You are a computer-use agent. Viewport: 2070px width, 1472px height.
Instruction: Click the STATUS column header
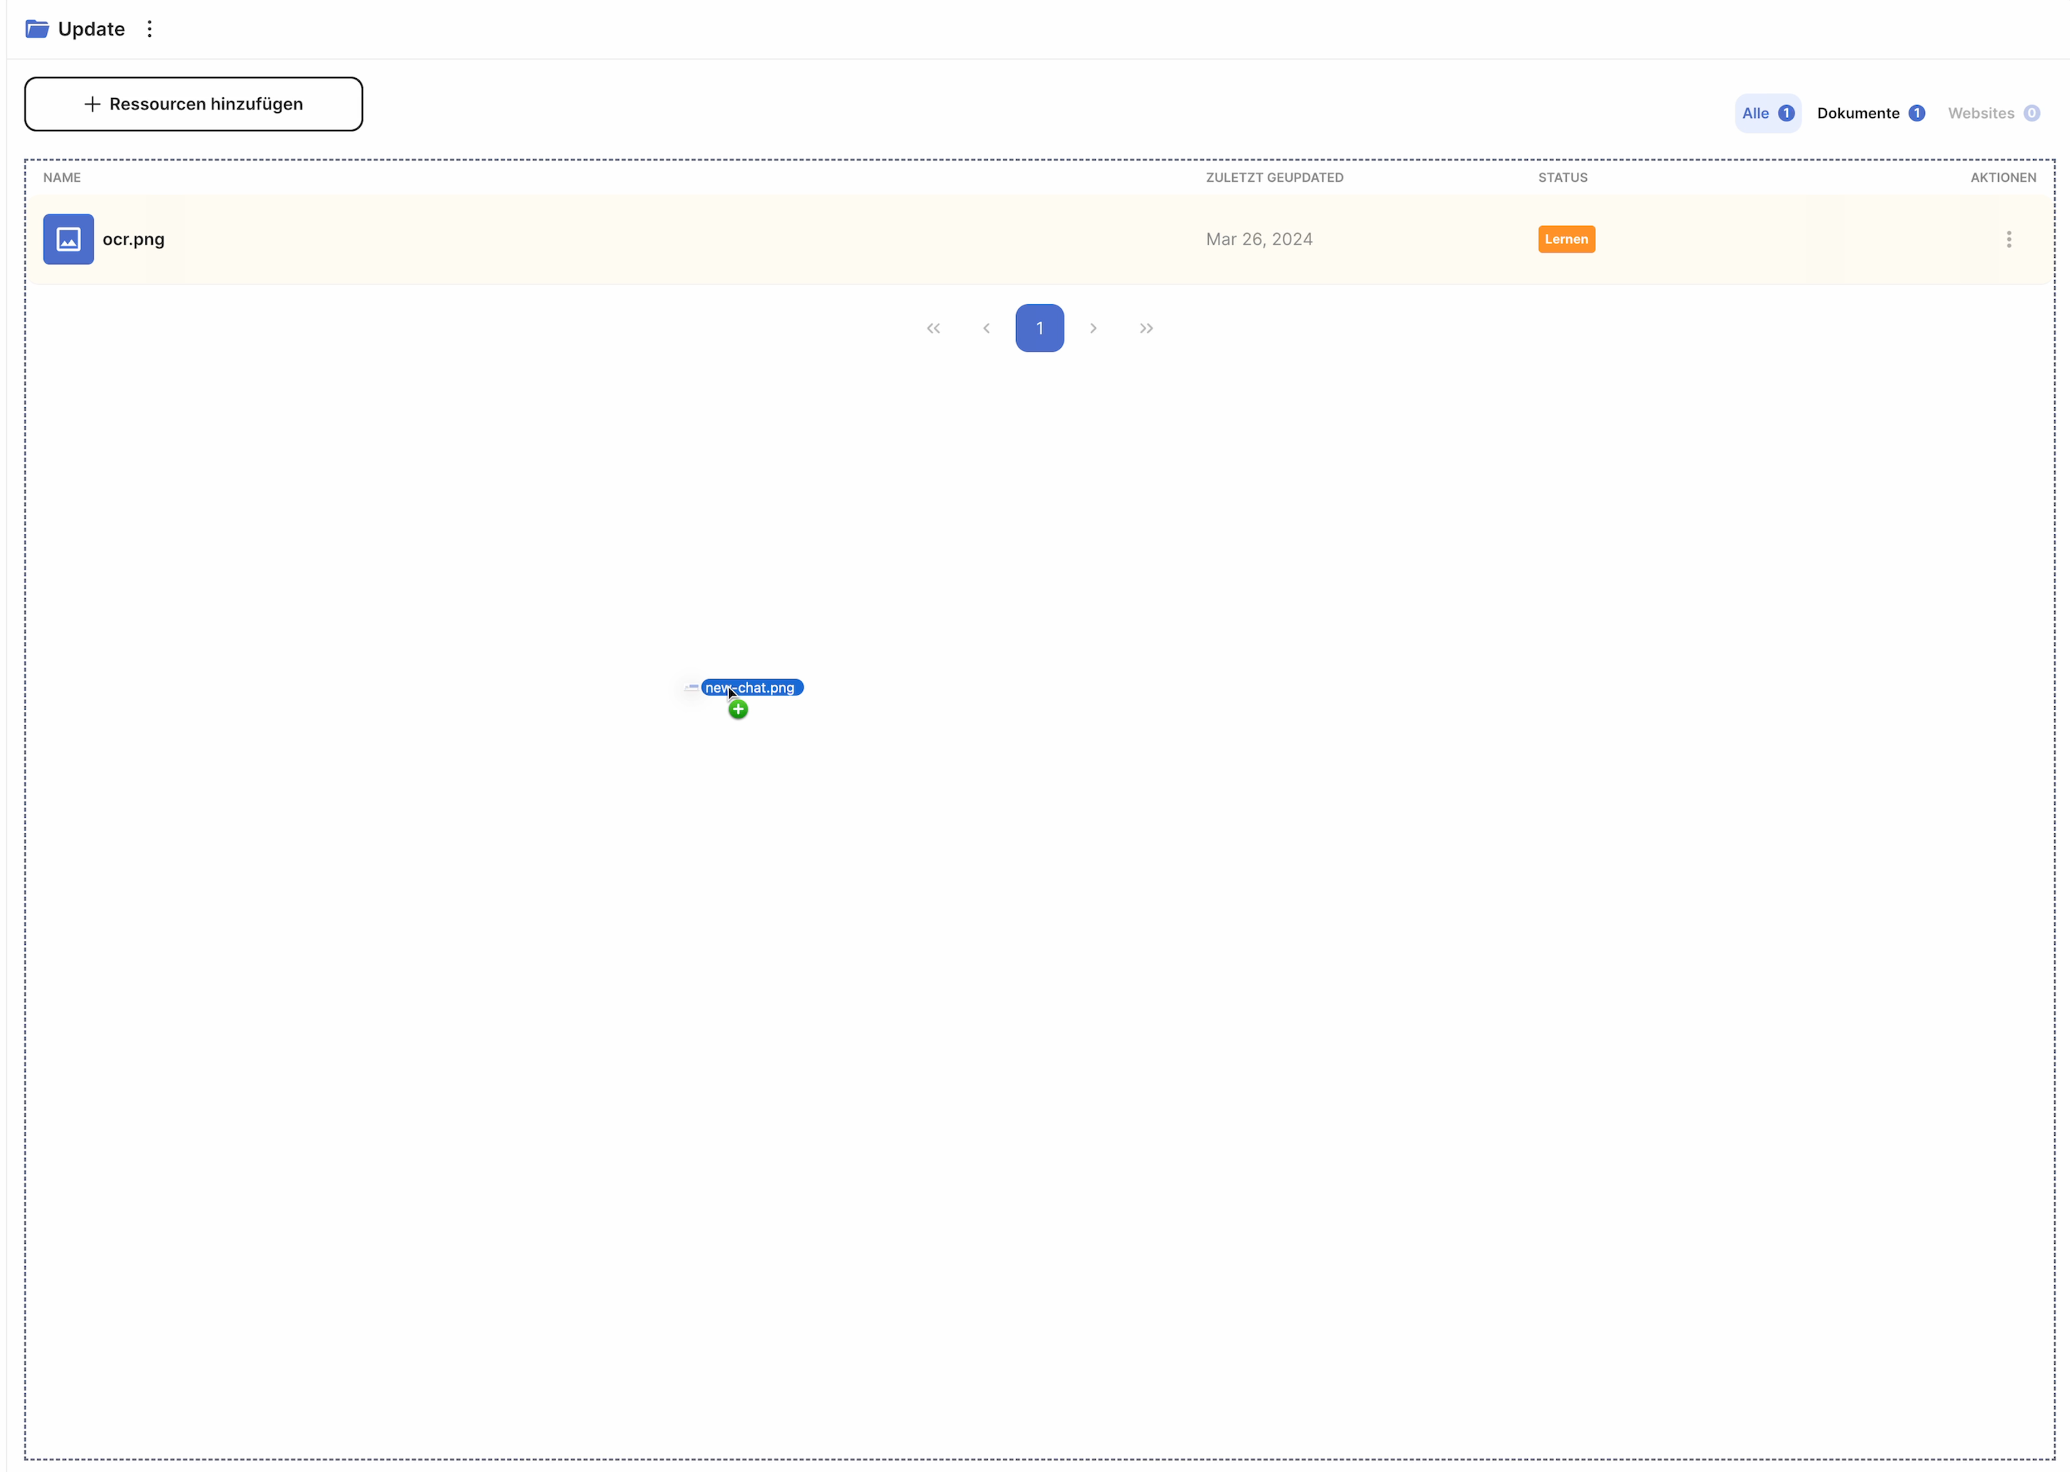tap(1562, 178)
